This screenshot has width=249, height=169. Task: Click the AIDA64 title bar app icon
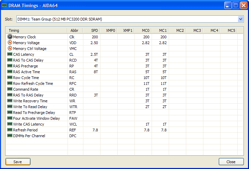pos(4,5)
